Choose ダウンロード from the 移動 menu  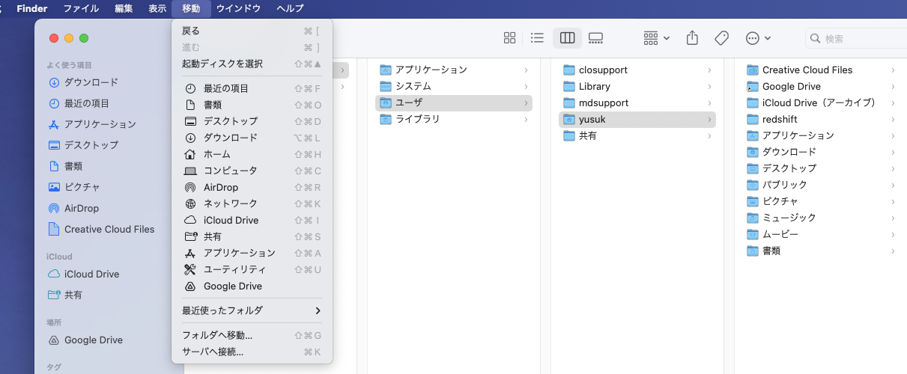252,138
